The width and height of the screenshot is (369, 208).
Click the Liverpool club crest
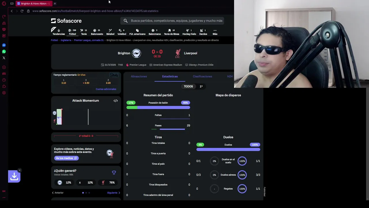click(x=178, y=53)
